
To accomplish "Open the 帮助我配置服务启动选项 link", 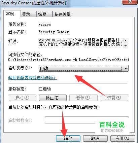I will 33,78.
